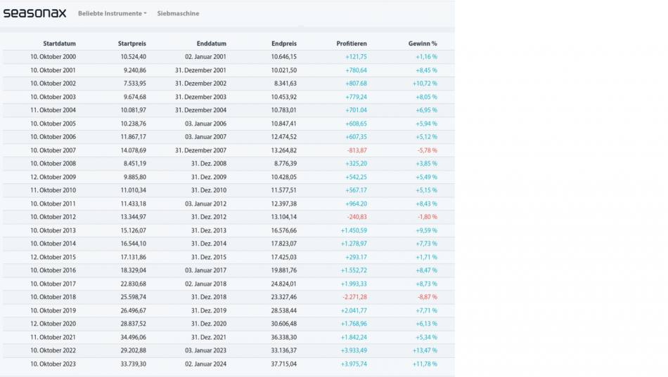
Task: Click the Endpreis column header
Action: coord(283,44)
